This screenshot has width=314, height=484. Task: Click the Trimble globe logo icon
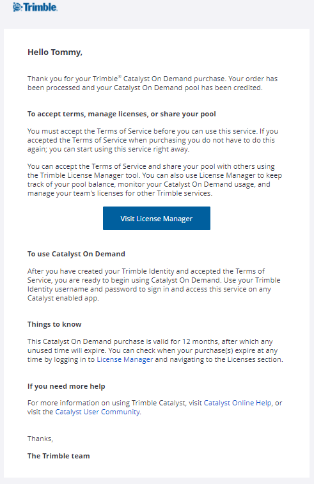point(17,7)
